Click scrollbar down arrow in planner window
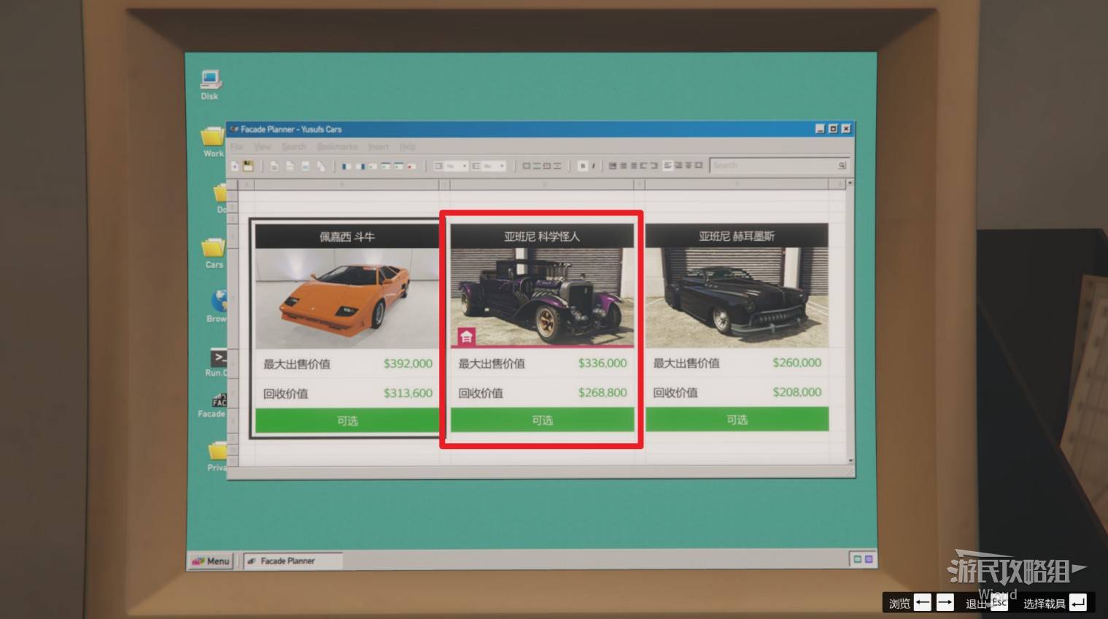This screenshot has height=619, width=1108. pos(850,461)
